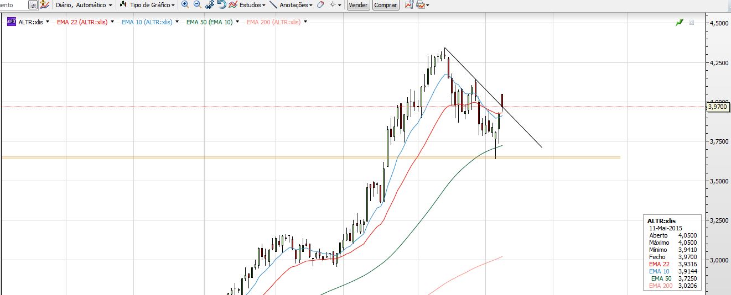
Task: Click the chart export image icon
Action: (409, 5)
